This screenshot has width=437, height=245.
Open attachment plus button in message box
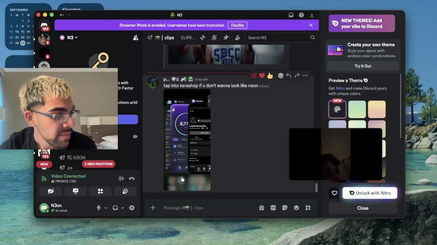153,208
